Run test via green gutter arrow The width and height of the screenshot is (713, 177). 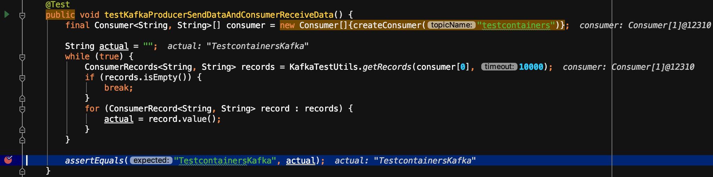coord(7,15)
